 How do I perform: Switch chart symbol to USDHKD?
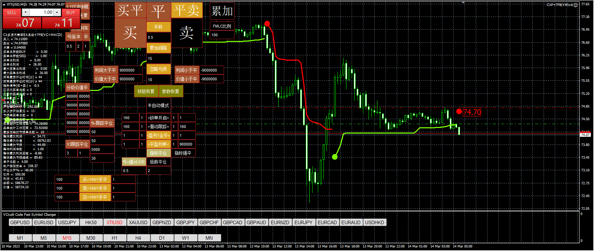pyautogui.click(x=375, y=222)
